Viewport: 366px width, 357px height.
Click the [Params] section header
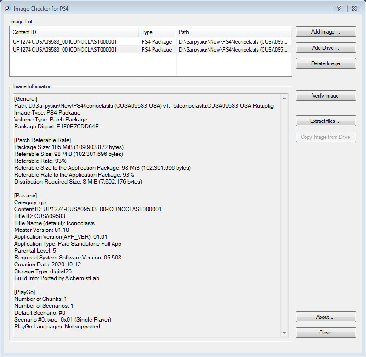(x=25, y=196)
